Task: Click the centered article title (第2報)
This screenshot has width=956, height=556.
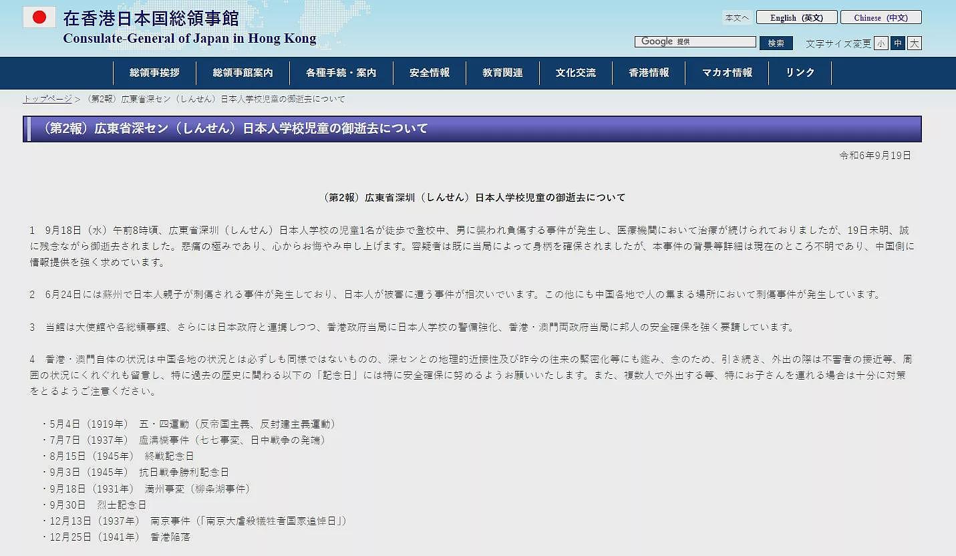Action: [474, 197]
